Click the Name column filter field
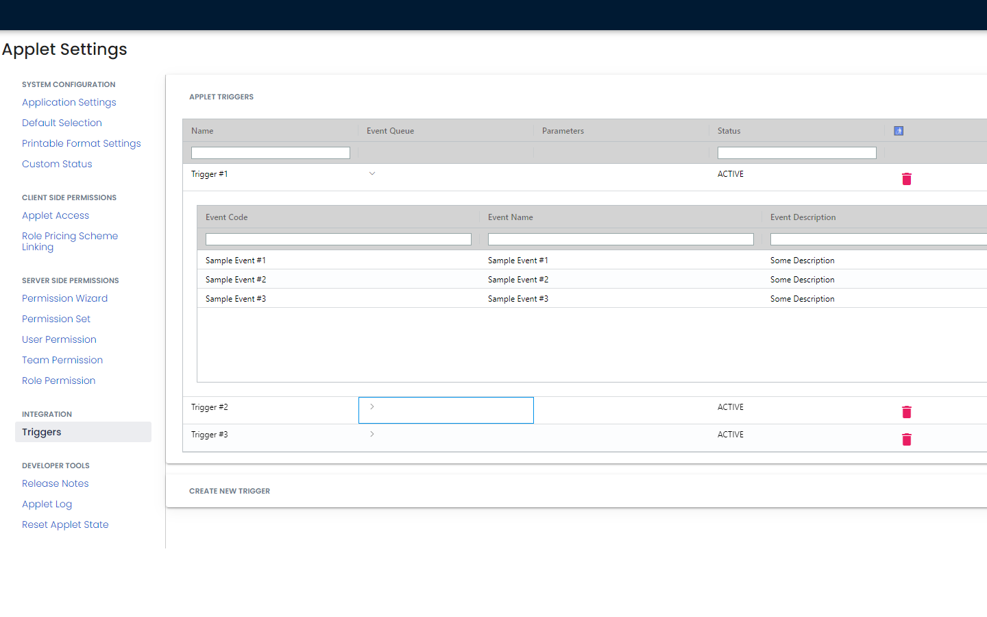This screenshot has width=987, height=617. [x=270, y=153]
